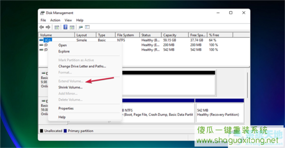Click the Properties list toolbar icon
The width and height of the screenshot is (285, 148).
click(87, 27)
